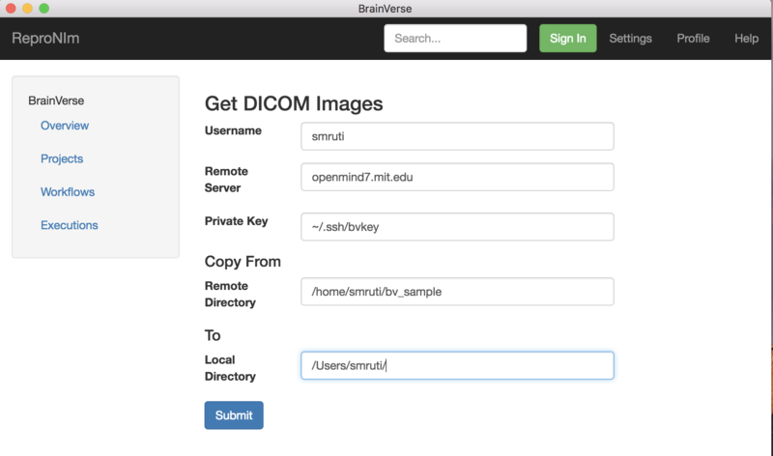Maximize the BrainVerse window
Viewport: 773px width, 456px height.
[x=44, y=8]
